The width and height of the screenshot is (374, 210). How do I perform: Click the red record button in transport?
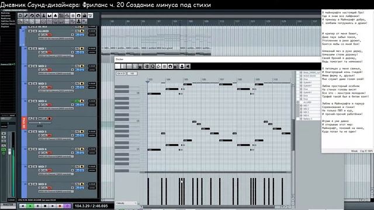[60, 206]
